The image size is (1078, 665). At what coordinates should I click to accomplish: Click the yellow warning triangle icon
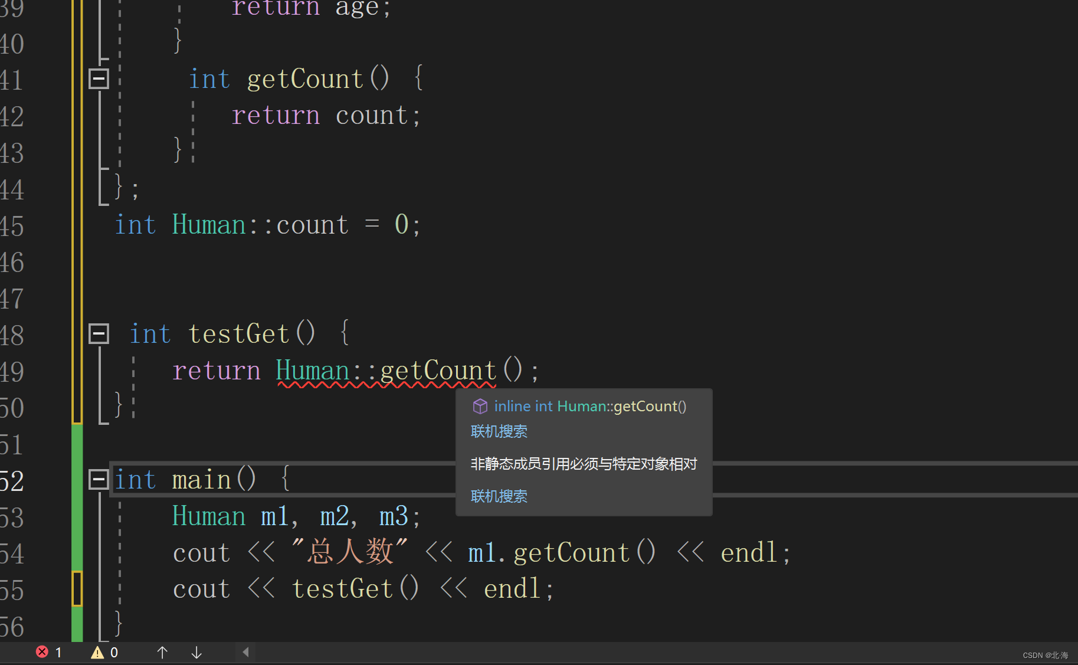point(98,652)
